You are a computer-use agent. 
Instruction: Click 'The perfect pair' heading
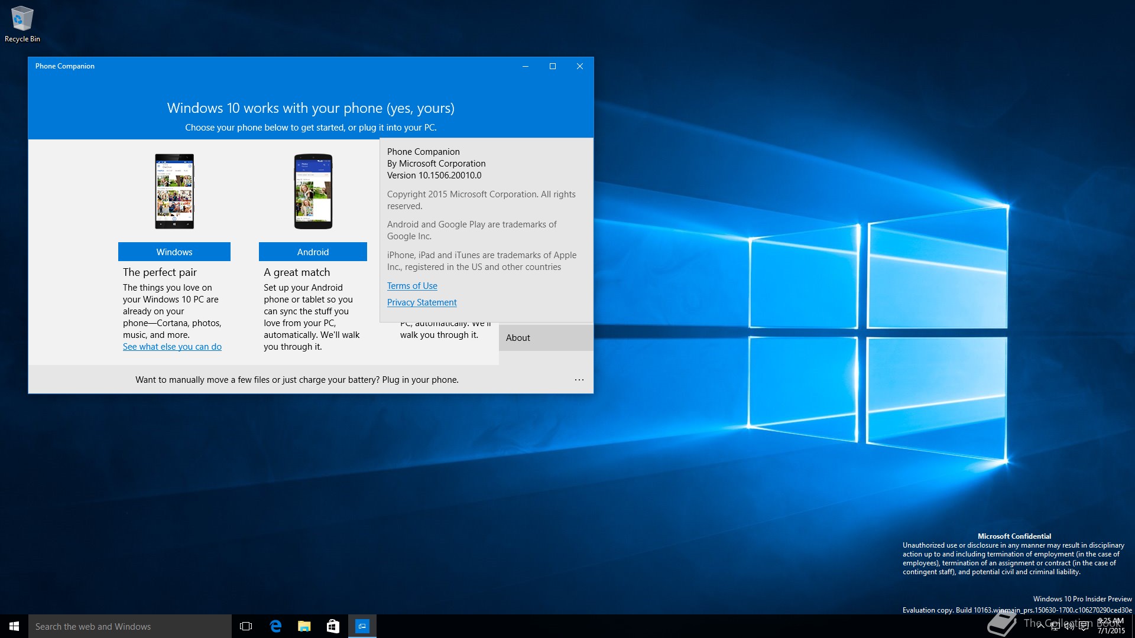point(160,272)
